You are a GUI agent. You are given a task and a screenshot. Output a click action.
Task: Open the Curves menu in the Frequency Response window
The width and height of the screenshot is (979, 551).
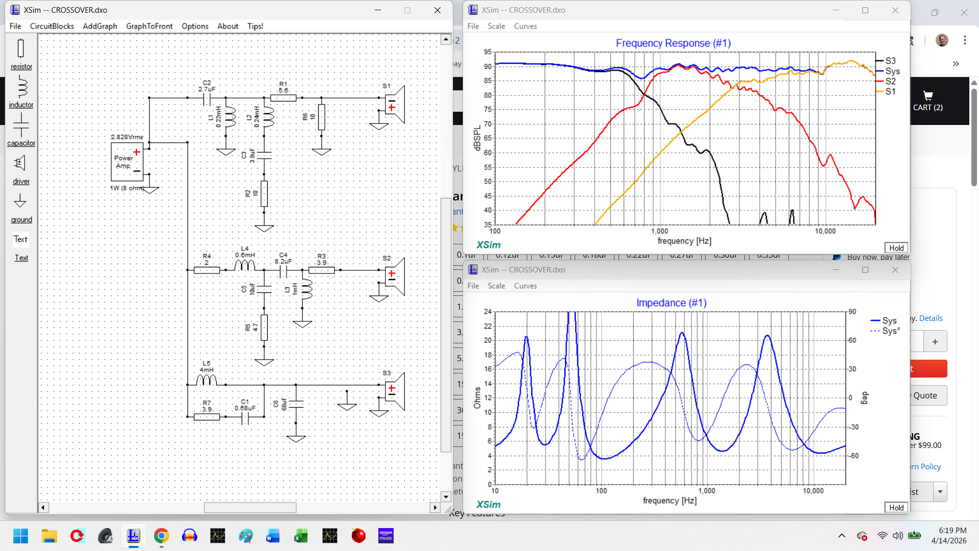pyautogui.click(x=525, y=26)
